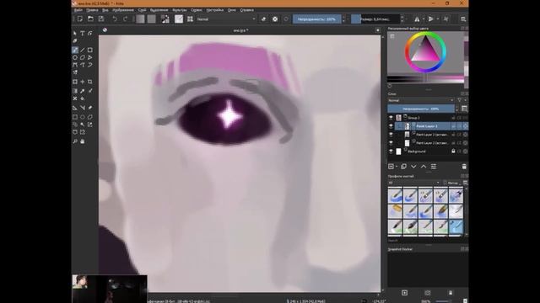Hide the selected Paint Layer 3
This screenshot has height=303, width=540.
(391, 126)
